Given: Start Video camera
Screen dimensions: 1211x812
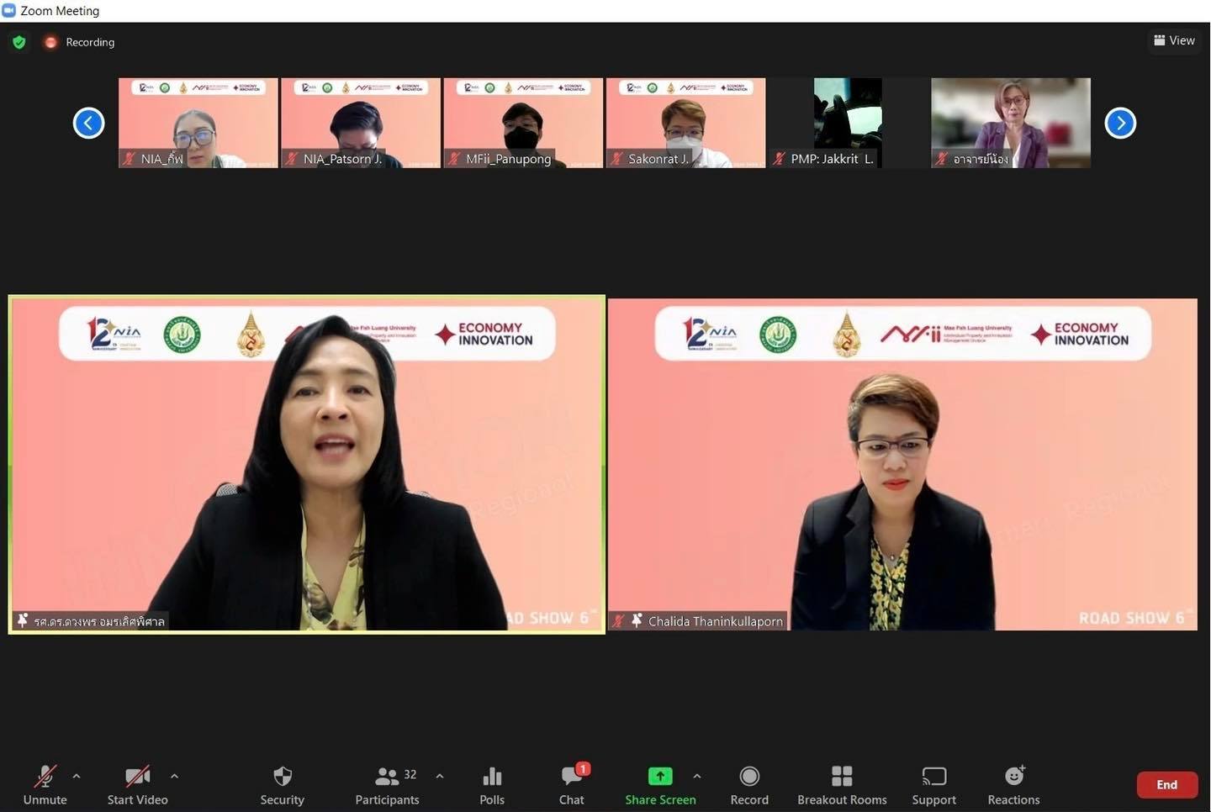Looking at the screenshot, I should click(x=137, y=785).
